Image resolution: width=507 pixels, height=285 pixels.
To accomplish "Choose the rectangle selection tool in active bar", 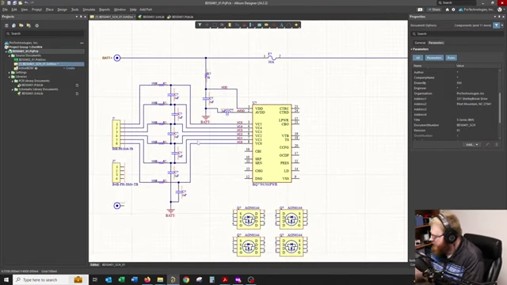I will click(x=215, y=25).
